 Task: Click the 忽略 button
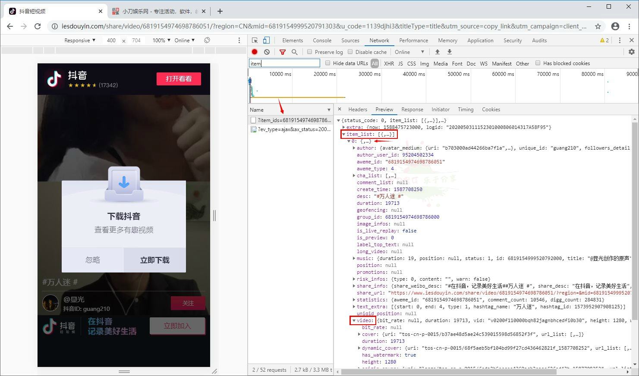[93, 260]
